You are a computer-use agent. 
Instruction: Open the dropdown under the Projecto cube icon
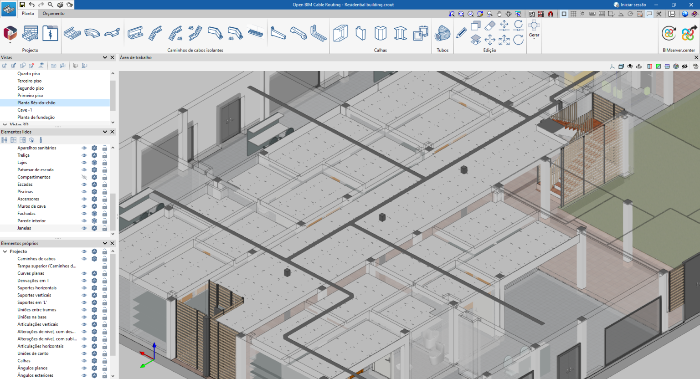pos(10,42)
